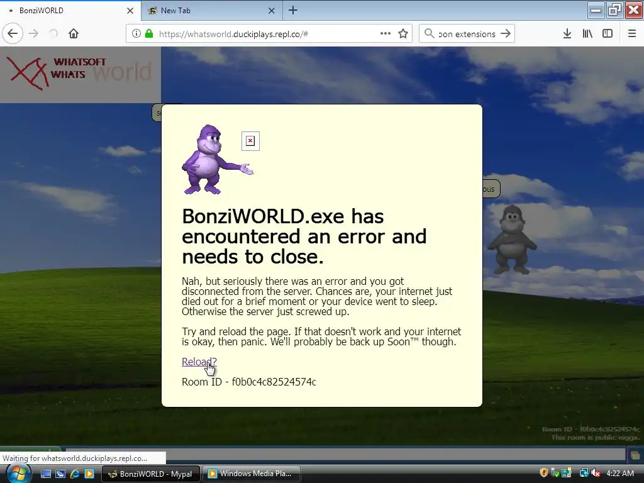Click the chat send icon at the bottom right

click(635, 455)
